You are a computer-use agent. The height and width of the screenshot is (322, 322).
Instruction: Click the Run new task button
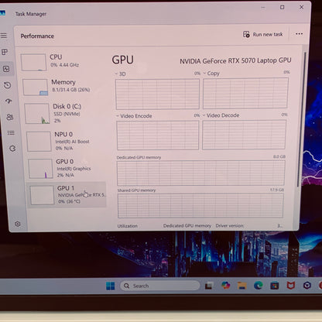click(x=262, y=34)
